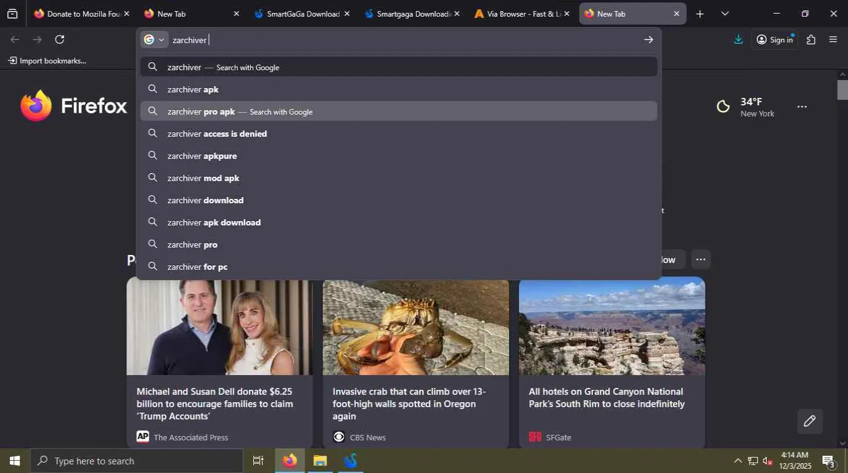Open the Grand Canyon hotels closing headline
Image resolution: width=848 pixels, height=473 pixels.
pyautogui.click(x=606, y=397)
